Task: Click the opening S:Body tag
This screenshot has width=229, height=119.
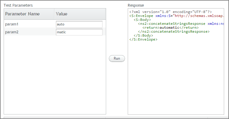Action: pyautogui.click(x=142, y=20)
